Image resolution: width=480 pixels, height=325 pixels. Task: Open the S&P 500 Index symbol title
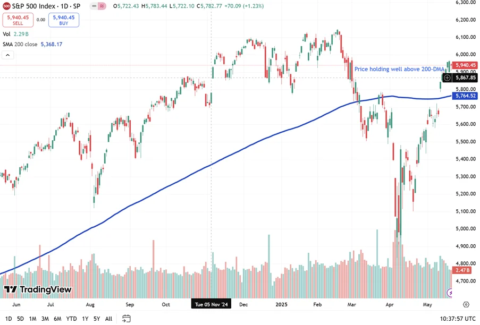point(46,6)
